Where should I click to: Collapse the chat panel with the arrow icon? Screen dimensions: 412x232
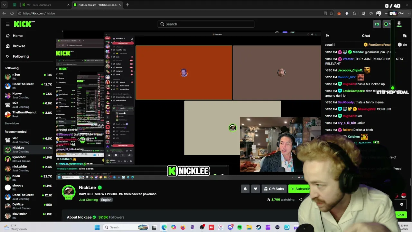327,36
